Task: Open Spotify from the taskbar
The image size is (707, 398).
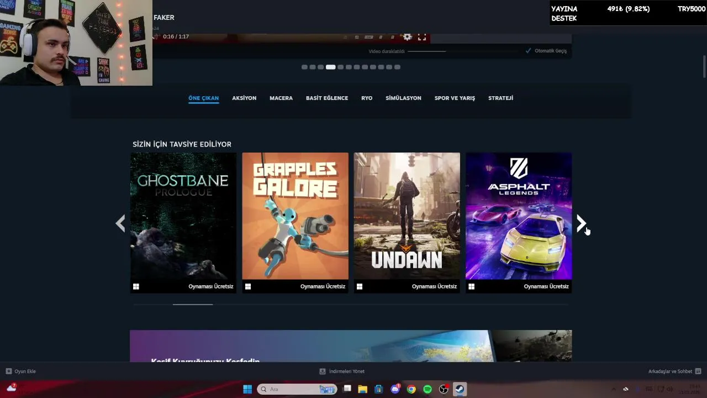Action: (x=428, y=389)
